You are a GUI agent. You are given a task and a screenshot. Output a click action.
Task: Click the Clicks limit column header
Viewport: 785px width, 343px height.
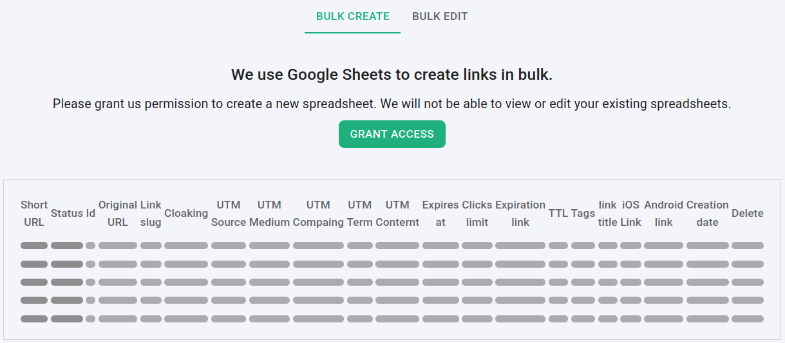tap(477, 214)
